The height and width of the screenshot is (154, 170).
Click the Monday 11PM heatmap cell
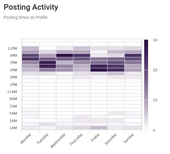[30, 48]
